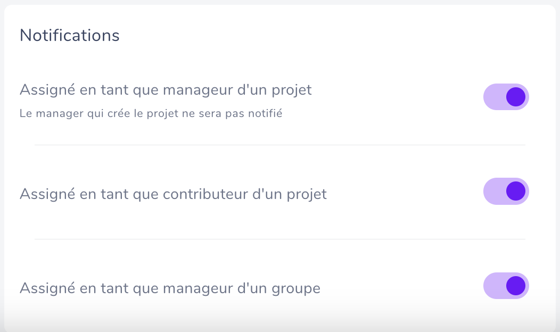The image size is (560, 332).
Task: Click the divider line below the project manager row
Action: click(x=280, y=145)
